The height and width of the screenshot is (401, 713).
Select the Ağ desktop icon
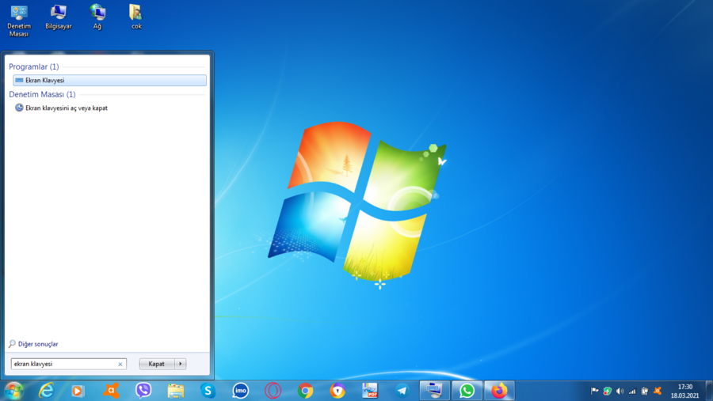click(97, 17)
